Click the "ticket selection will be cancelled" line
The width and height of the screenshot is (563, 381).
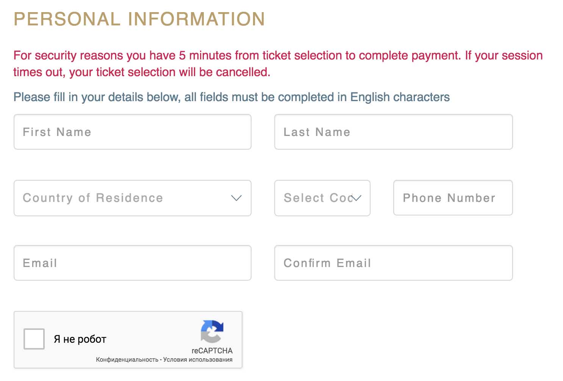click(142, 72)
